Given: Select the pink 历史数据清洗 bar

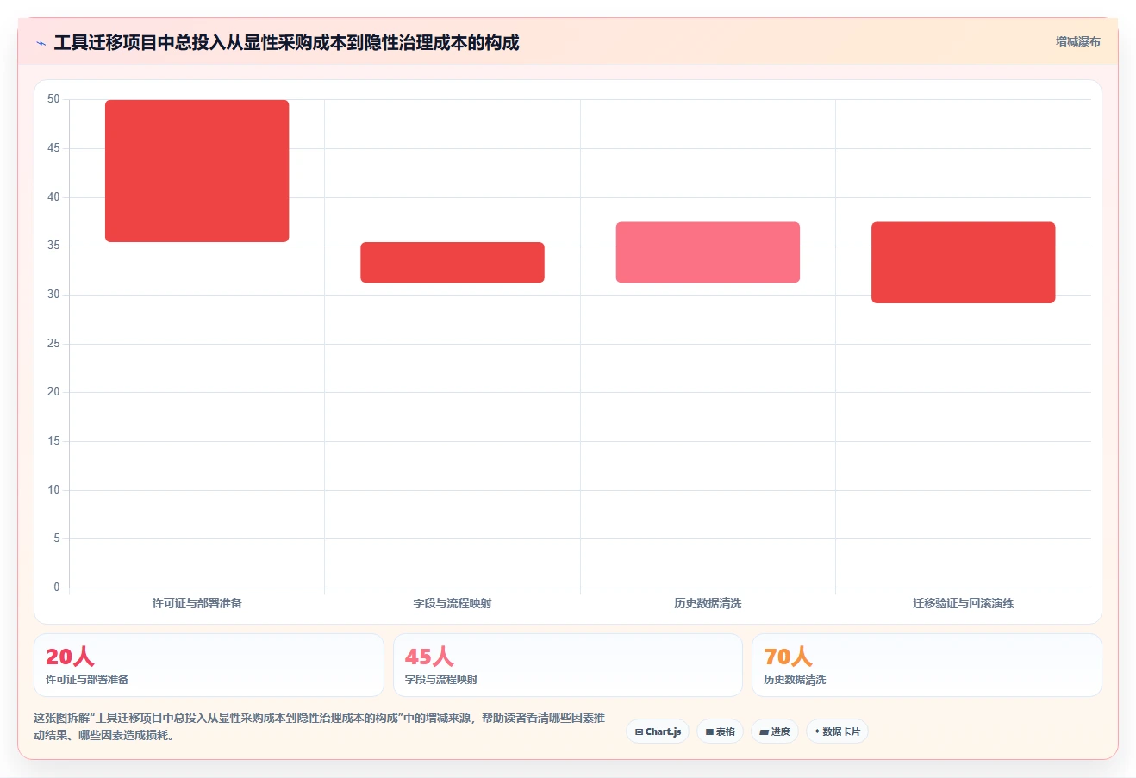Looking at the screenshot, I should click(708, 252).
